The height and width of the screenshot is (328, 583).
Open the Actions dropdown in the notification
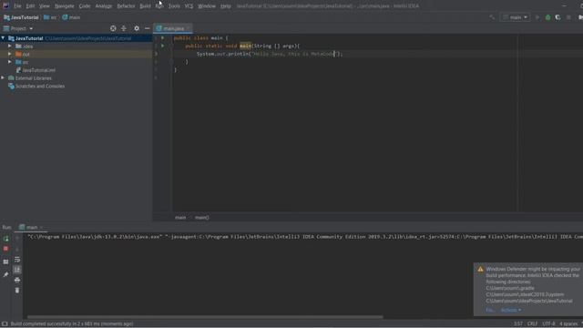click(511, 310)
